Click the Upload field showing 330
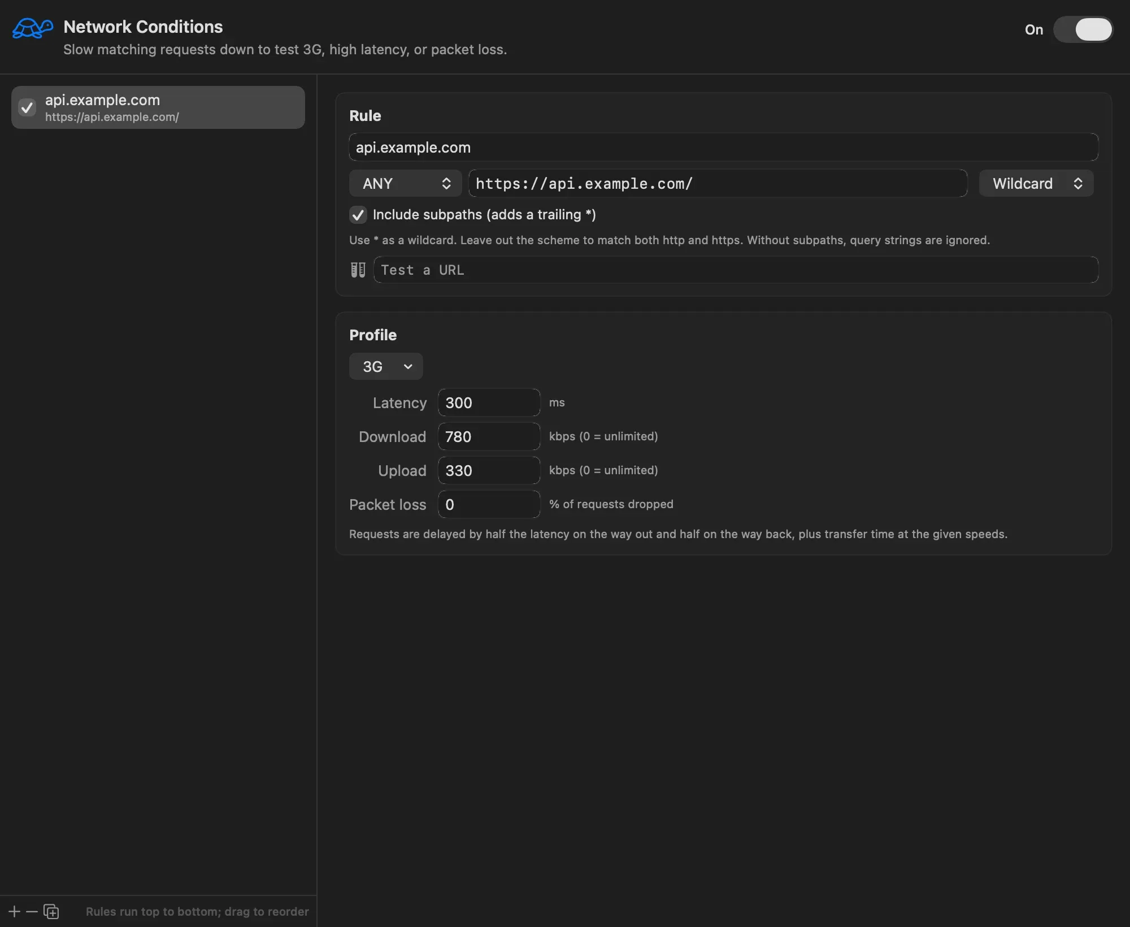The width and height of the screenshot is (1130, 927). point(489,470)
